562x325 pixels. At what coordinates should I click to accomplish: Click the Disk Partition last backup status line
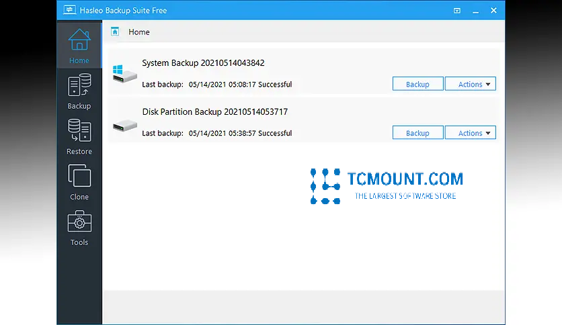click(216, 133)
